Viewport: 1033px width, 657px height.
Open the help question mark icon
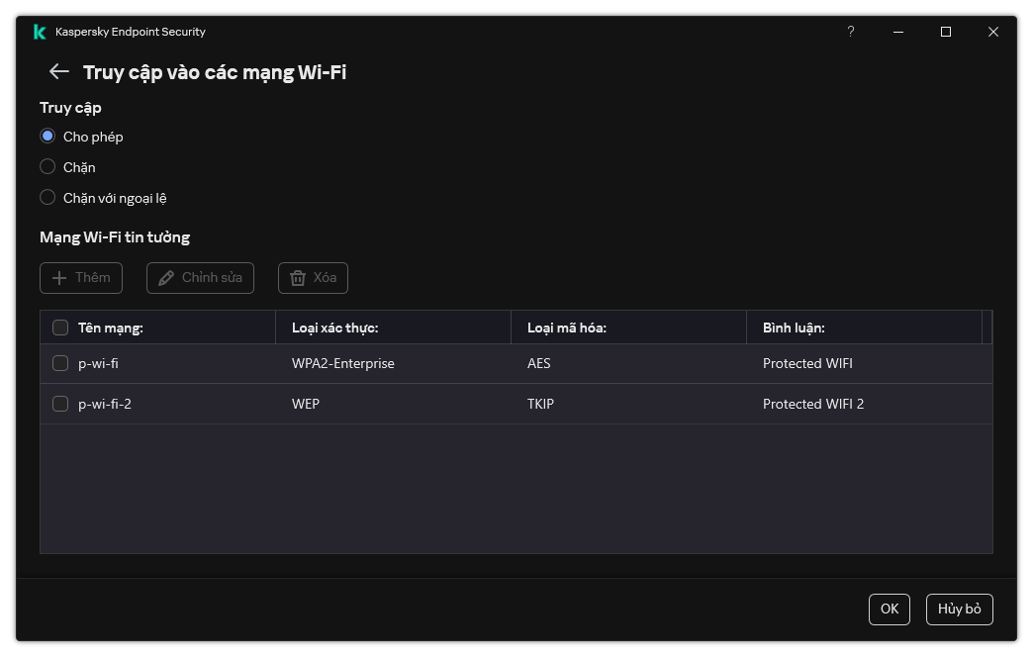850,32
